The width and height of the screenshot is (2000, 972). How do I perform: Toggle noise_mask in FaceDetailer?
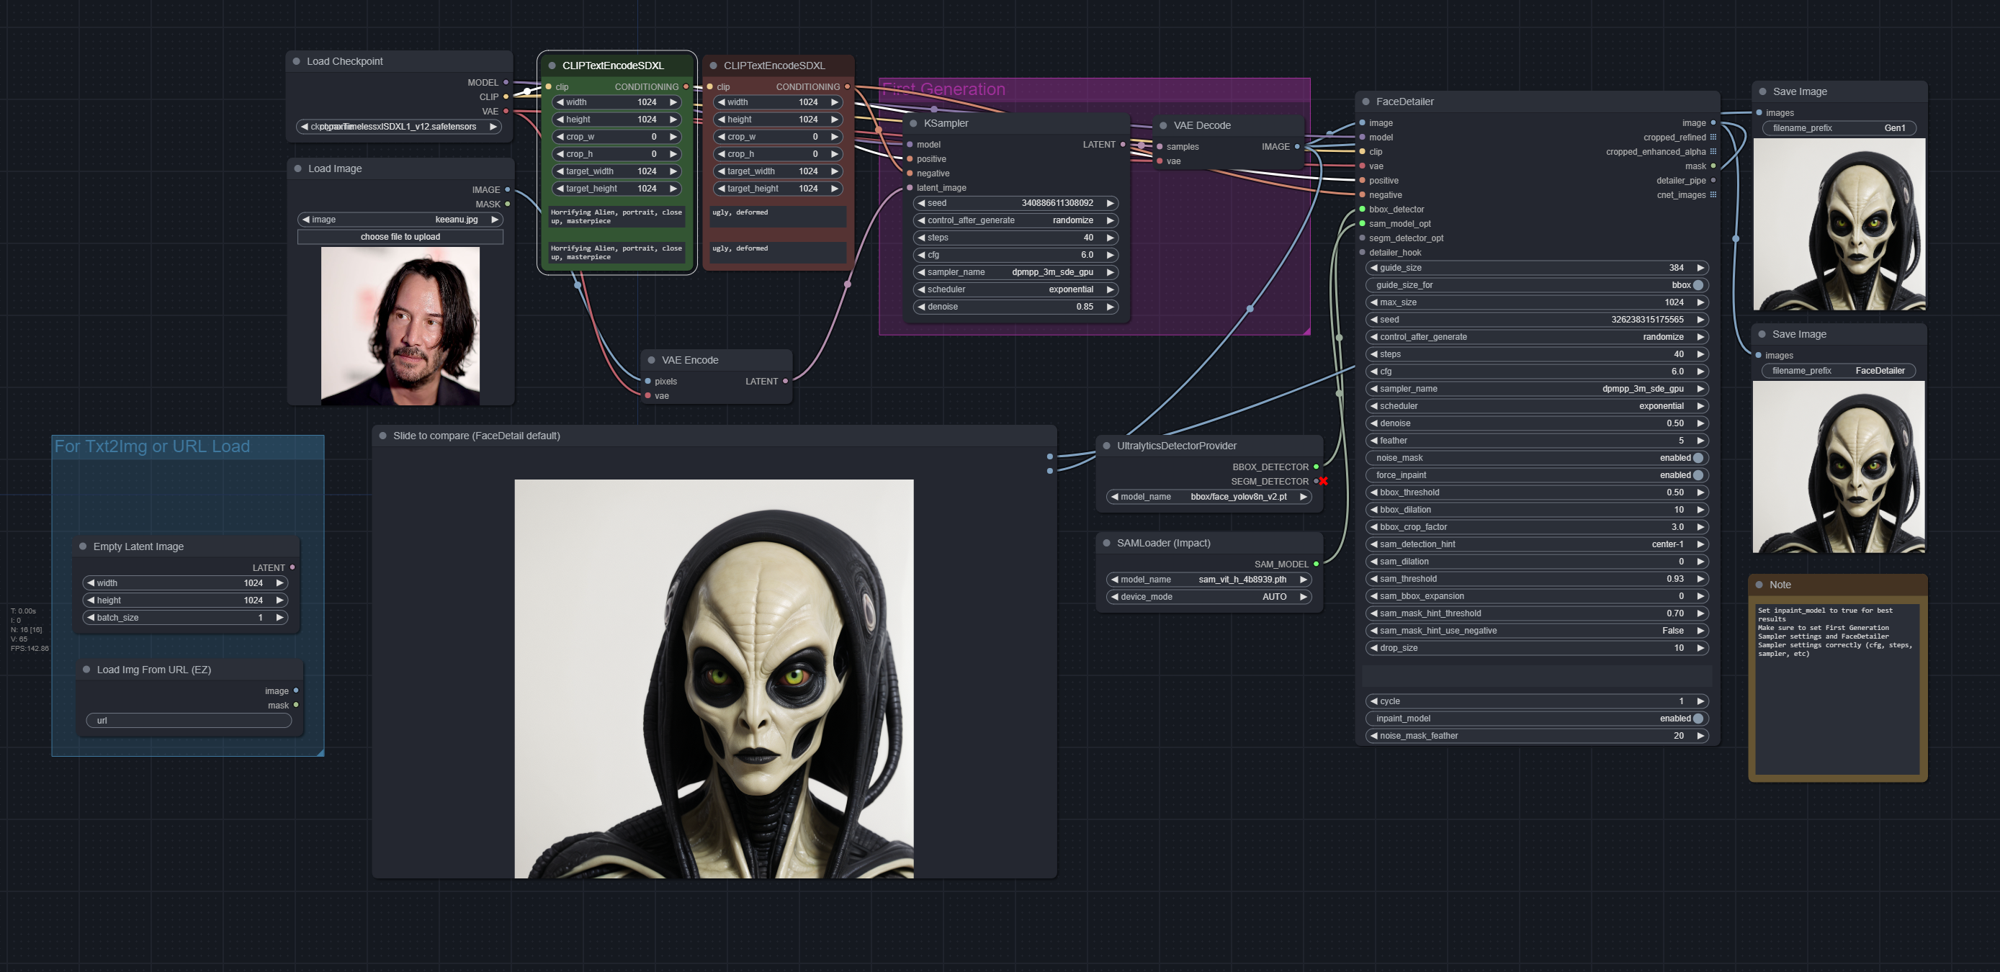pos(1698,458)
